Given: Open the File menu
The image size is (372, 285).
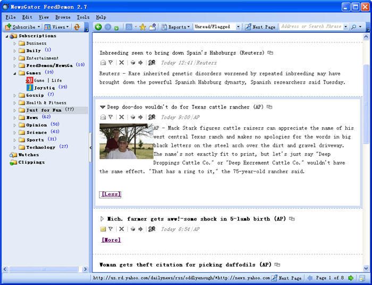Looking at the screenshot, I should (11, 17).
